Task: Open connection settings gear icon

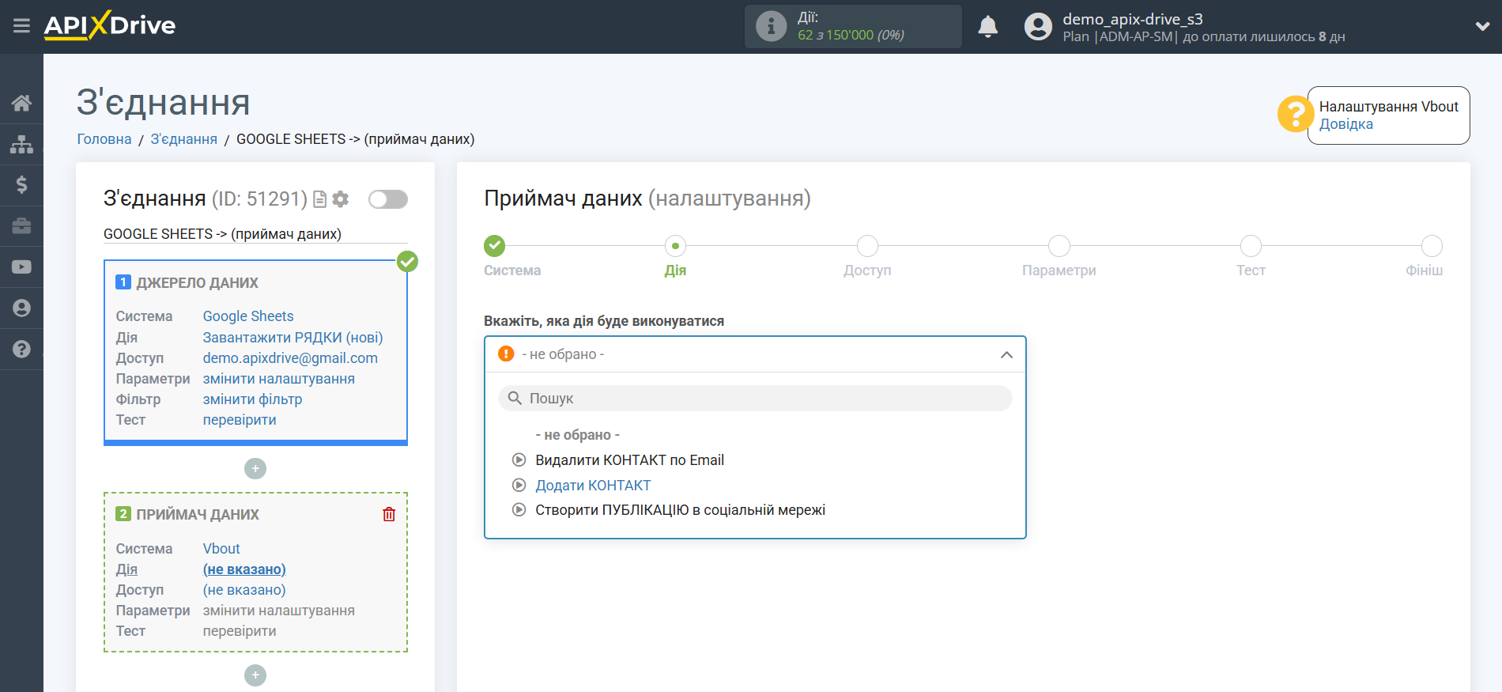Action: (x=341, y=199)
